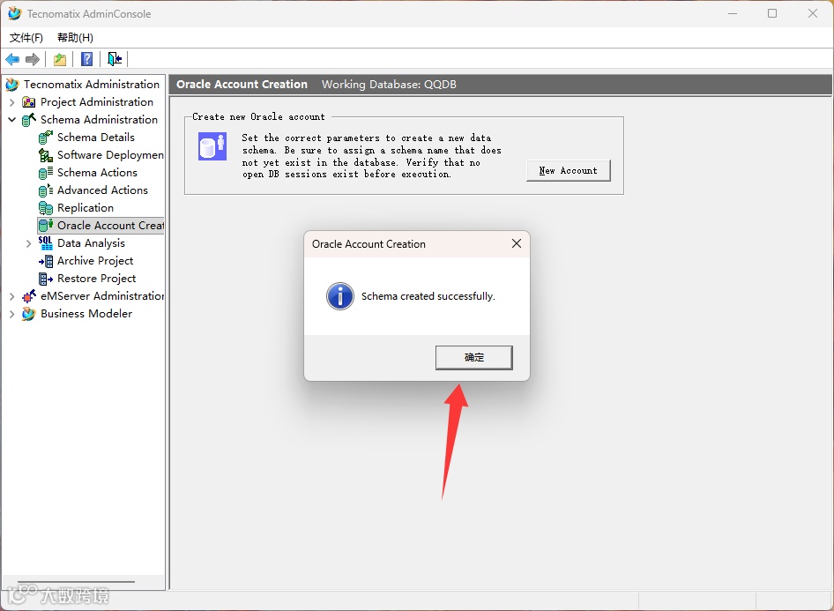The width and height of the screenshot is (834, 611).
Task: Click the 'Working Database: QQDB' header text
Action: (389, 85)
